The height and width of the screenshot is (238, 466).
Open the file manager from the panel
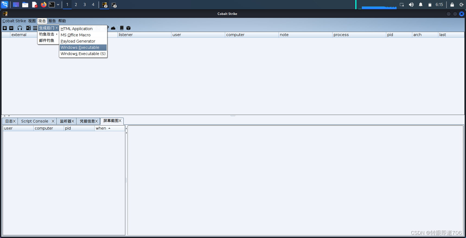click(x=25, y=5)
